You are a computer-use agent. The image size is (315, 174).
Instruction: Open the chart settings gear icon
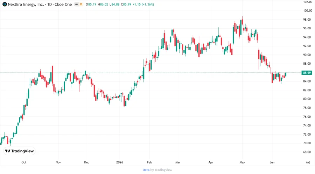(308, 162)
